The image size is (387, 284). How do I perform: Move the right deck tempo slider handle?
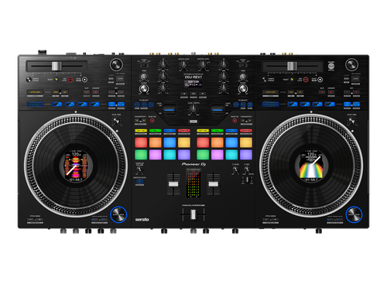coord(293,66)
